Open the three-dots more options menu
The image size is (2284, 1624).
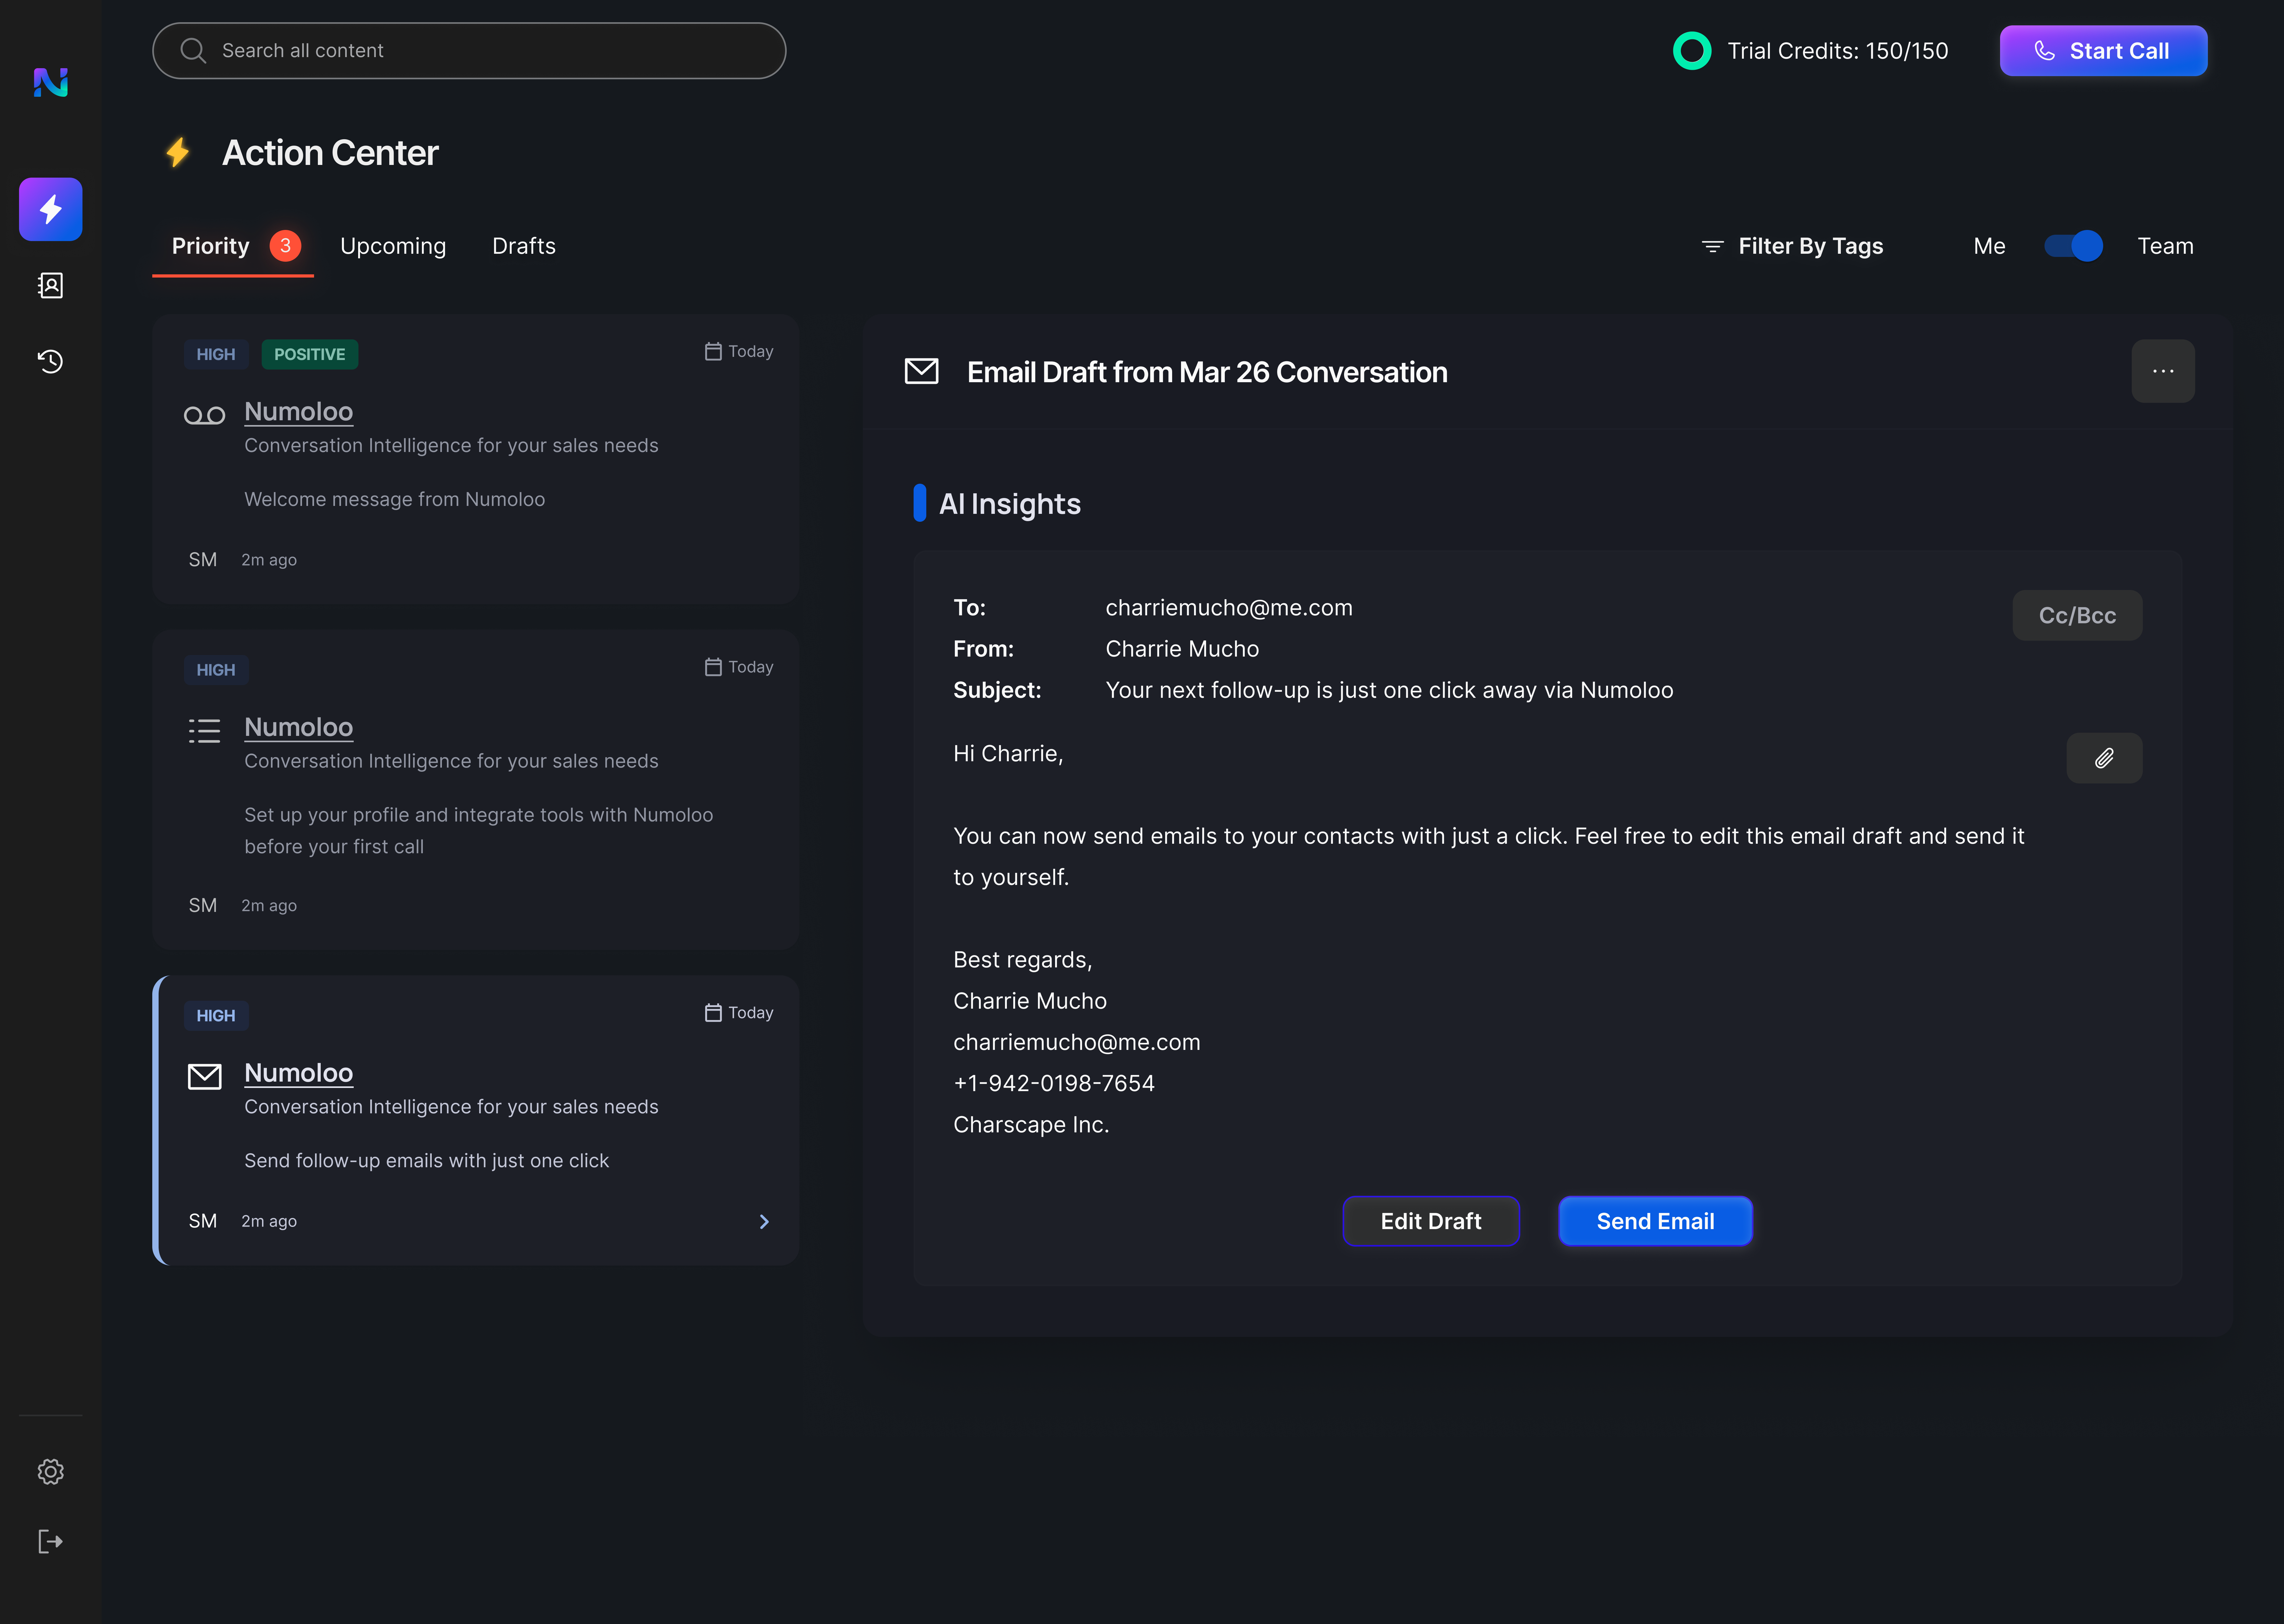[2163, 371]
